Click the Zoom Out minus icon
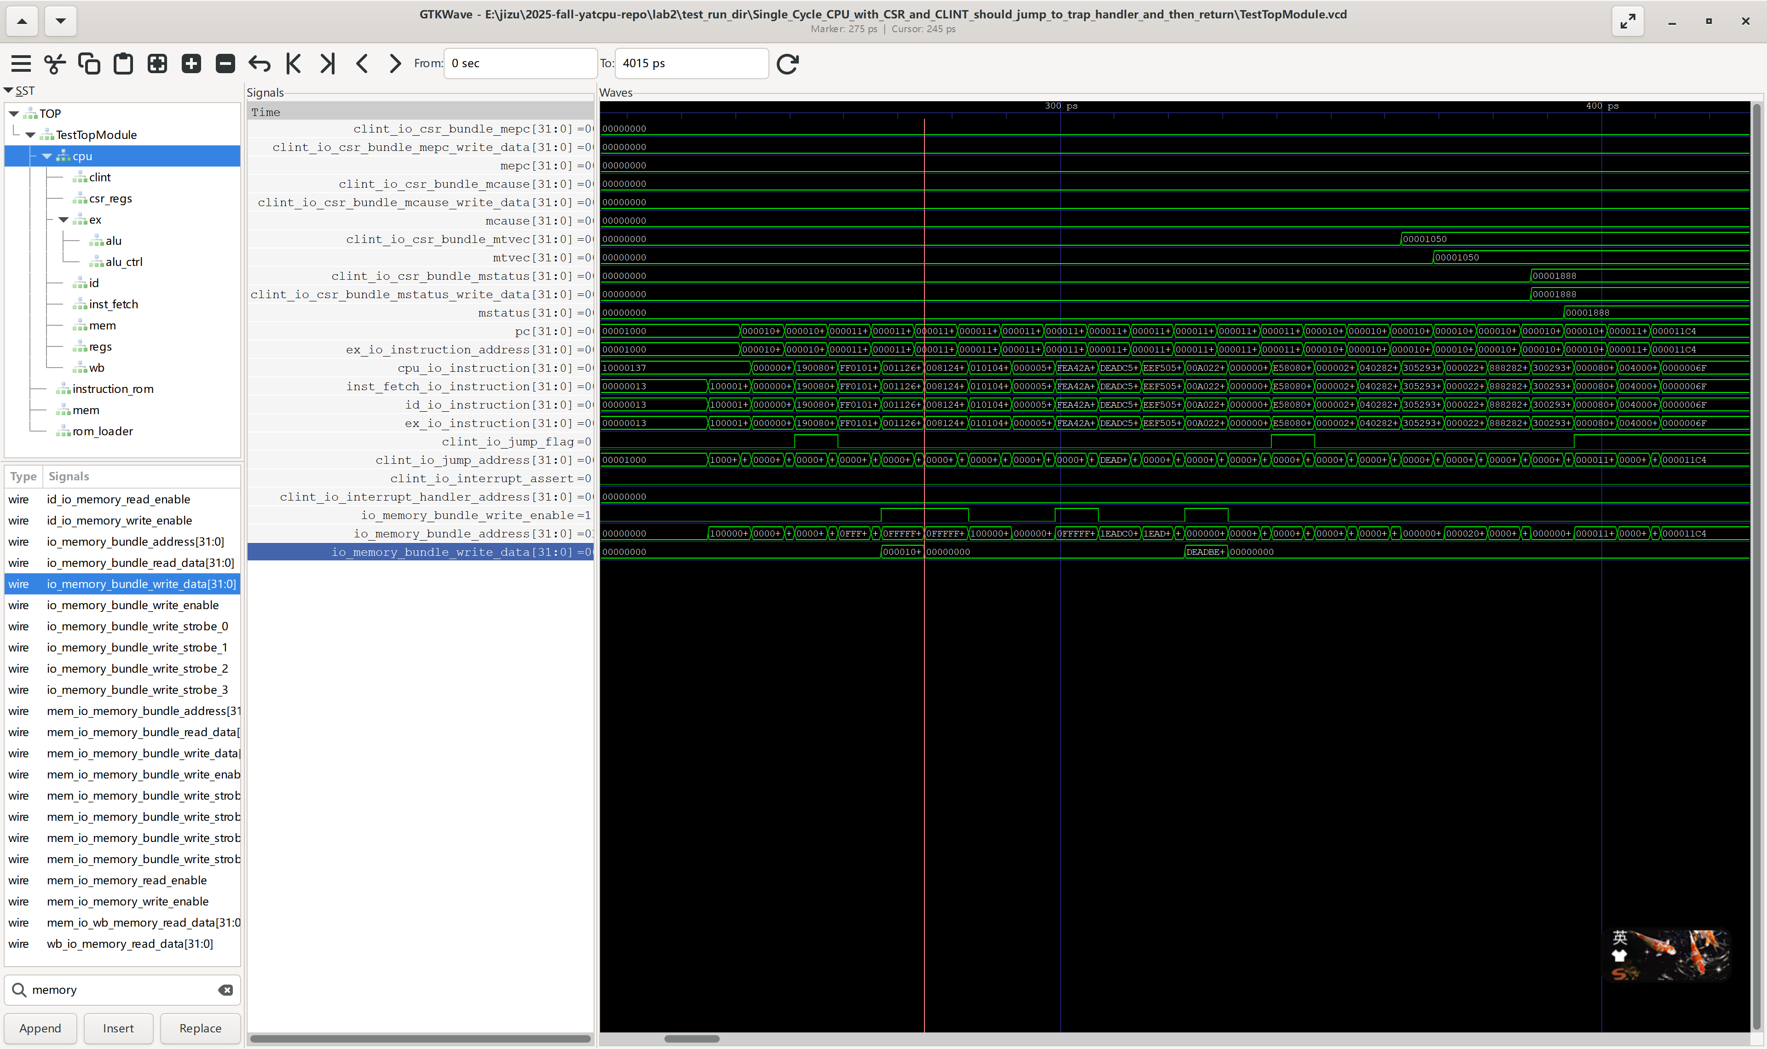 (x=225, y=63)
